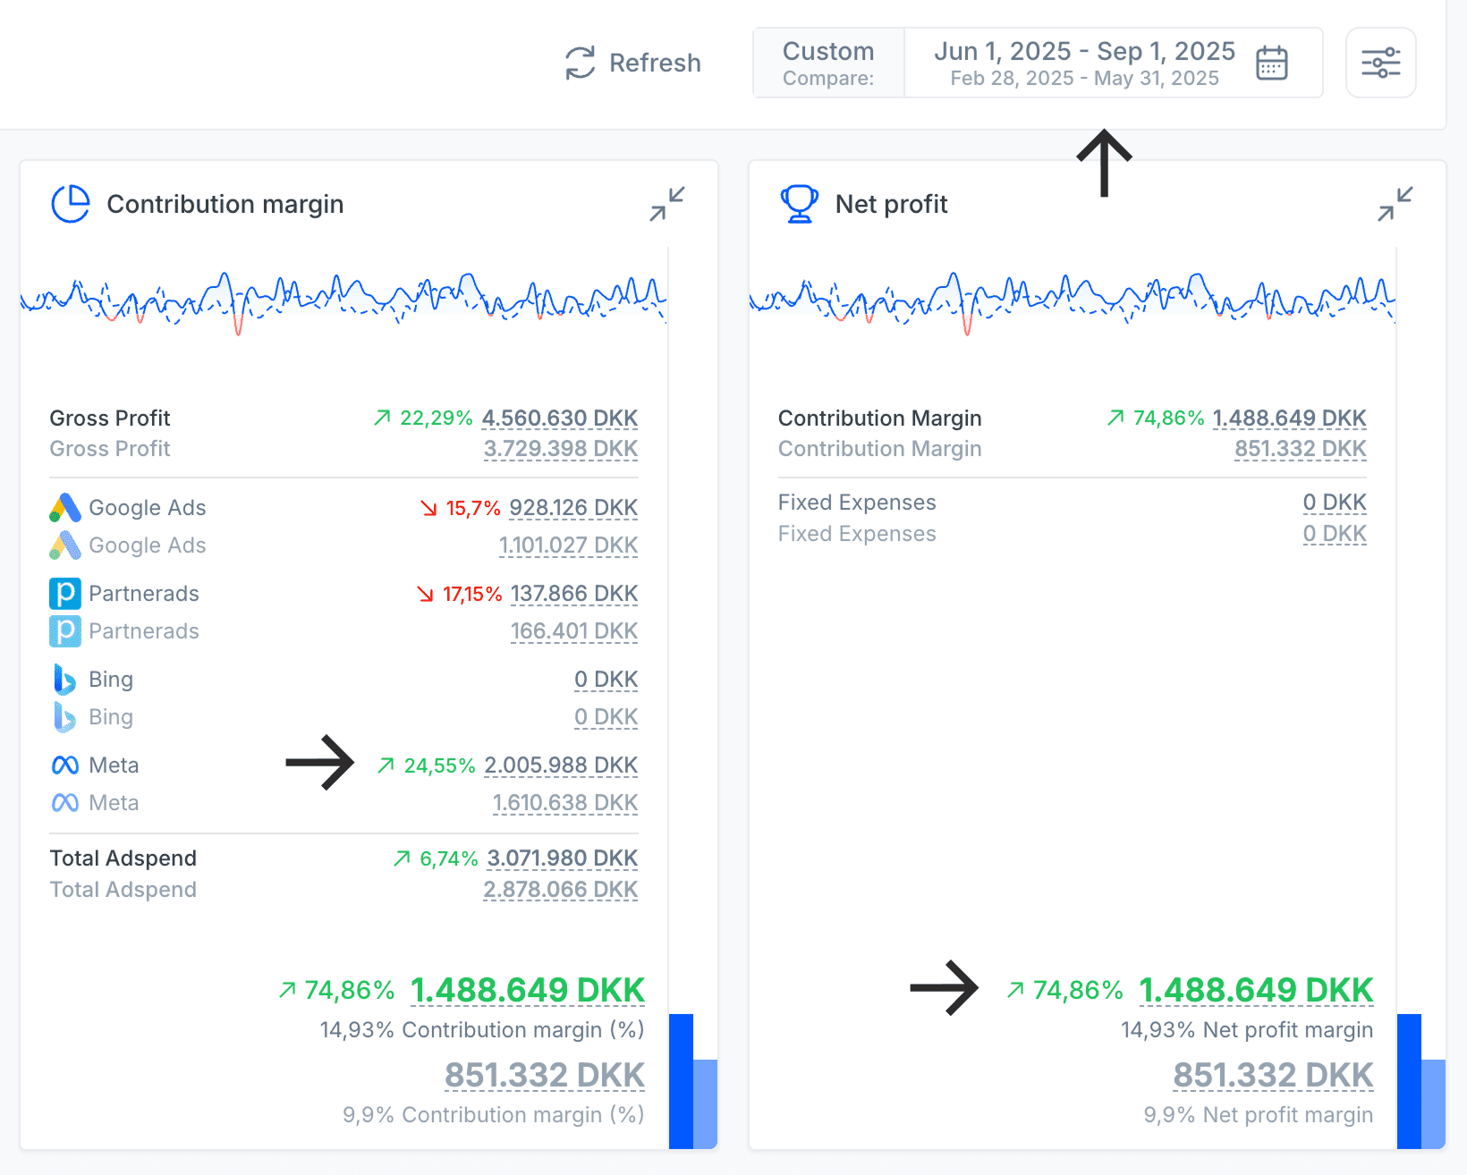Click the Meta logo icon
1467x1175 pixels.
click(65, 765)
